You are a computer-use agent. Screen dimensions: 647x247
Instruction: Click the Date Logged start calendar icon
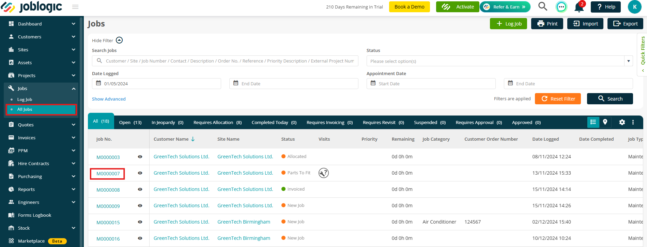pos(98,83)
